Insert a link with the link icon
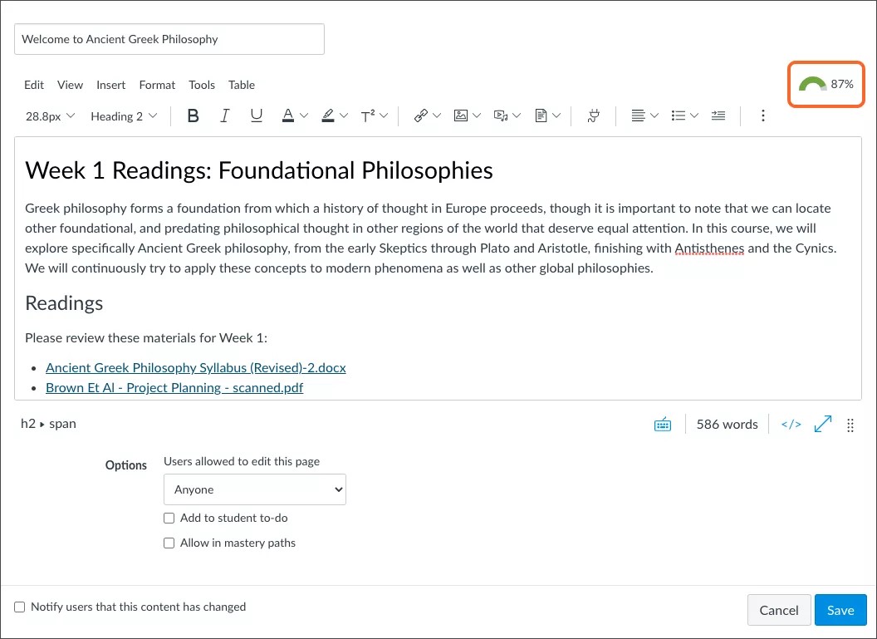 (x=421, y=116)
